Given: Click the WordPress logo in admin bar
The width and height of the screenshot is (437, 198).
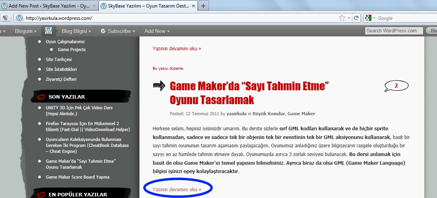Looking at the screenshot, I should point(48,31).
